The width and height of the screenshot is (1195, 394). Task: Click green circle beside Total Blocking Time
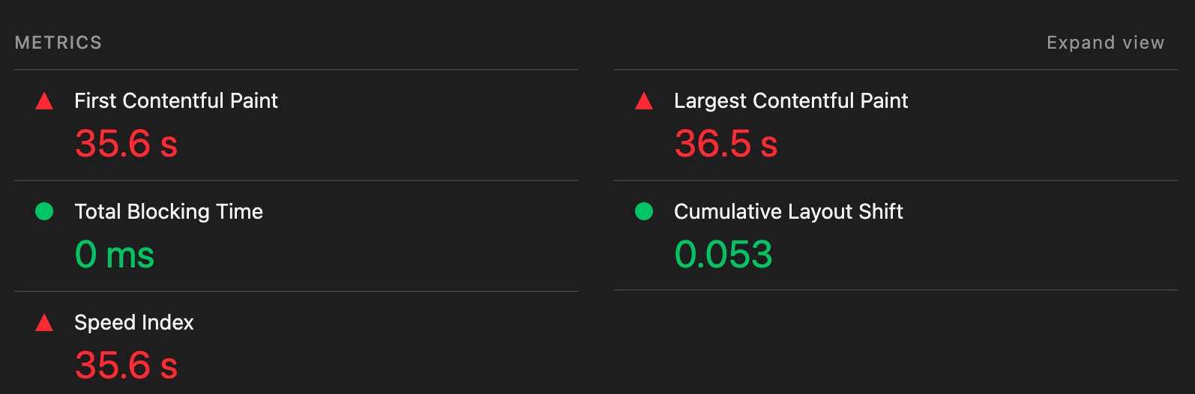[x=44, y=211]
